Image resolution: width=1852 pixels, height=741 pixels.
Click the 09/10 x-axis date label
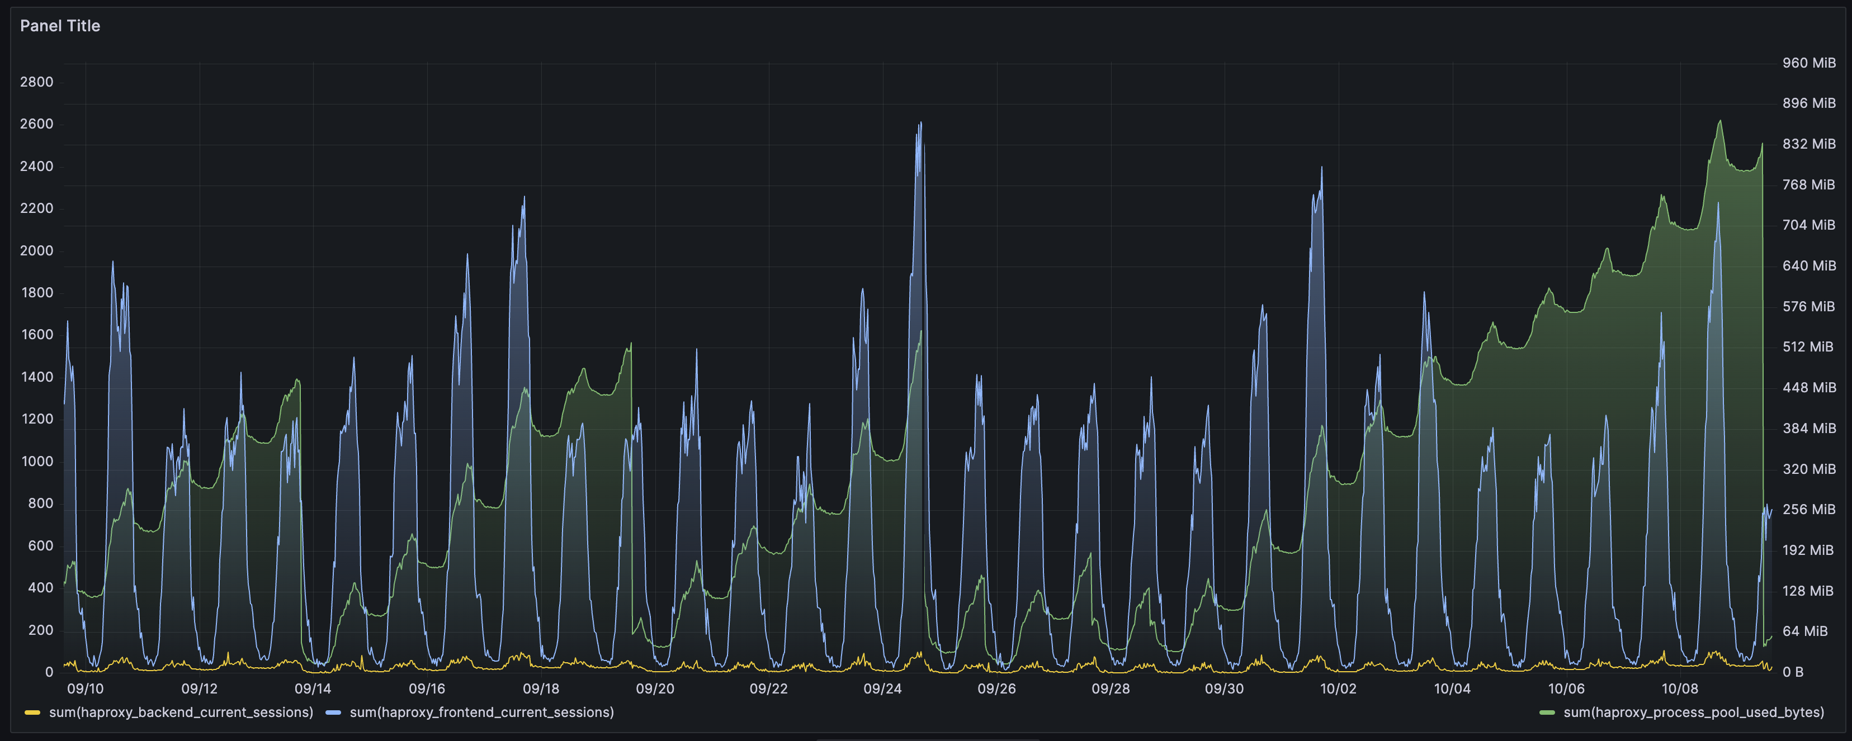tap(86, 688)
